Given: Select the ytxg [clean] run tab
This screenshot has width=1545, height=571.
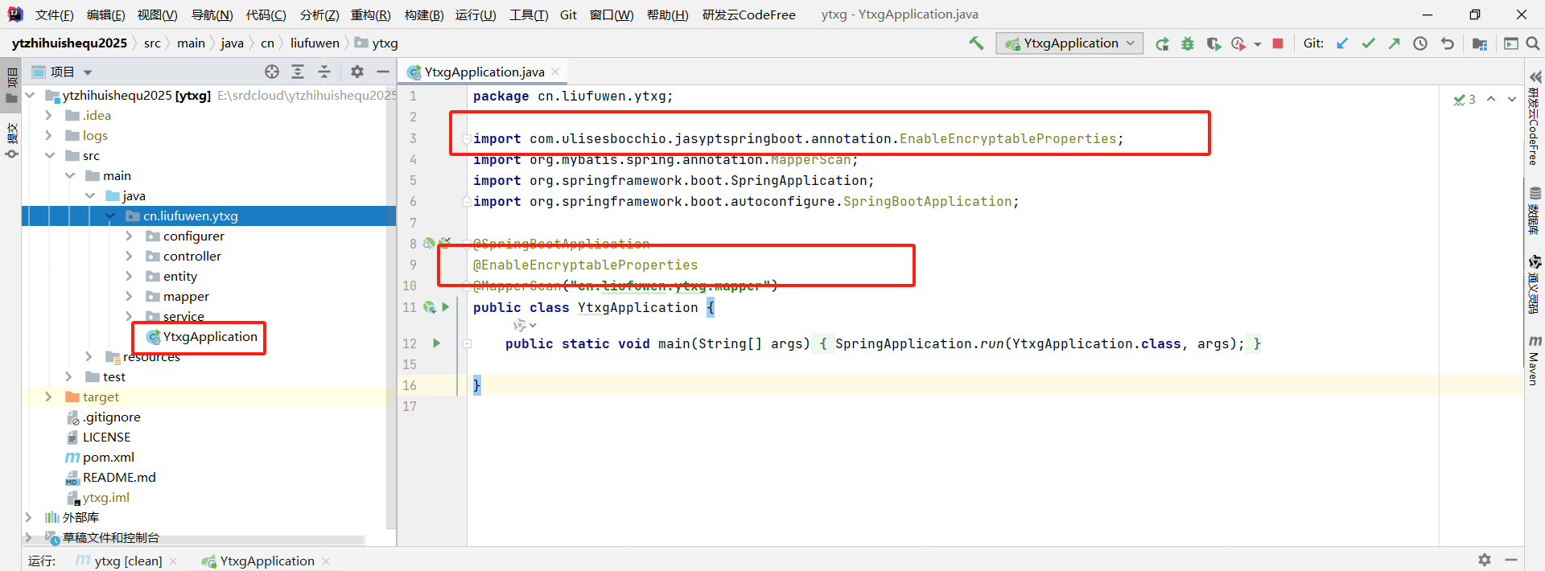Looking at the screenshot, I should coord(119,561).
